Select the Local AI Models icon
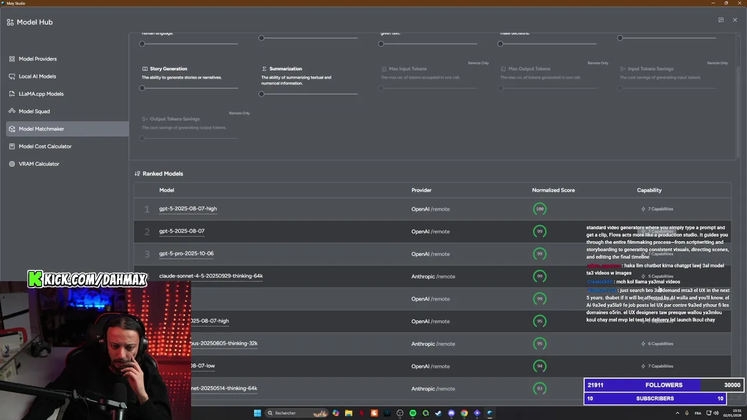Image resolution: width=747 pixels, height=420 pixels. [12, 76]
